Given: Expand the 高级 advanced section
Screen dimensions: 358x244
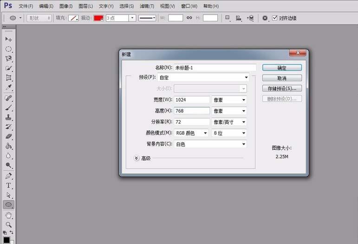Looking at the screenshot, I should coord(137,158).
